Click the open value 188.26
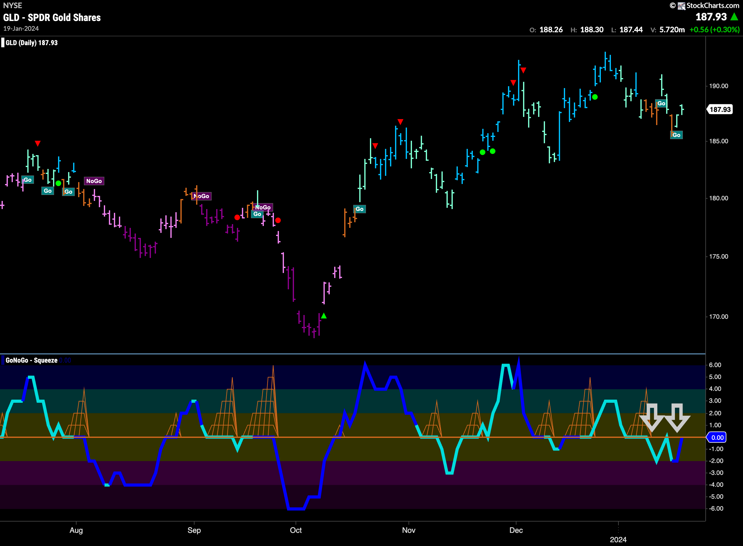The image size is (743, 546). coord(551,30)
